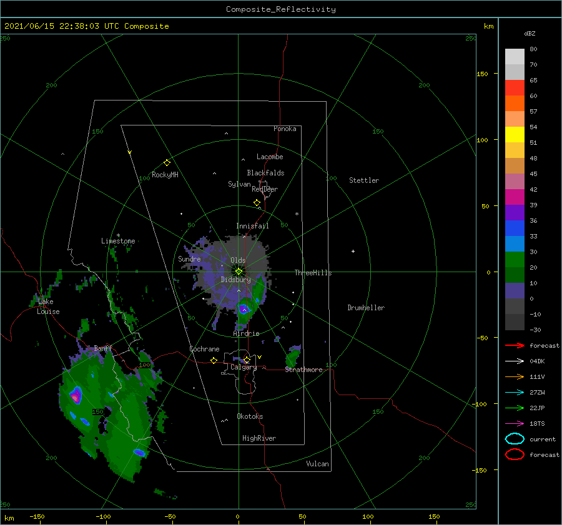Click the dBZ legend heading
562x525 pixels.
530,33
